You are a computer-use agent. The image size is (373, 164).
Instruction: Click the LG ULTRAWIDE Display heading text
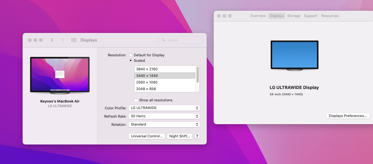[294, 88]
